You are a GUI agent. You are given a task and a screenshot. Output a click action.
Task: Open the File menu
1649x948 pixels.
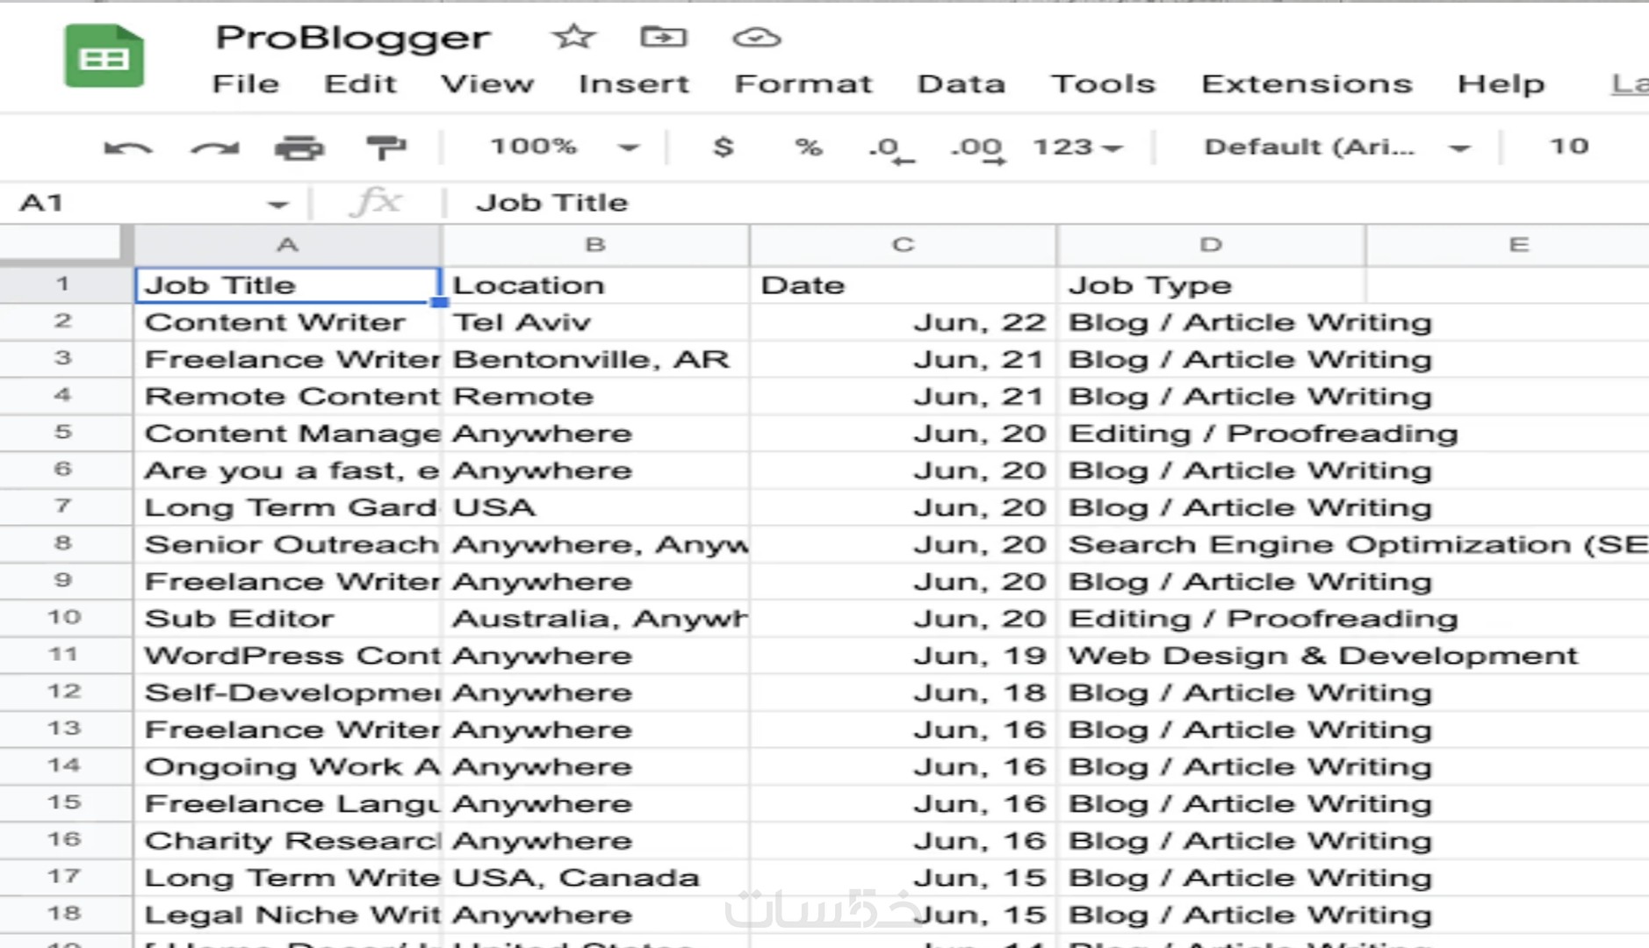pos(246,83)
